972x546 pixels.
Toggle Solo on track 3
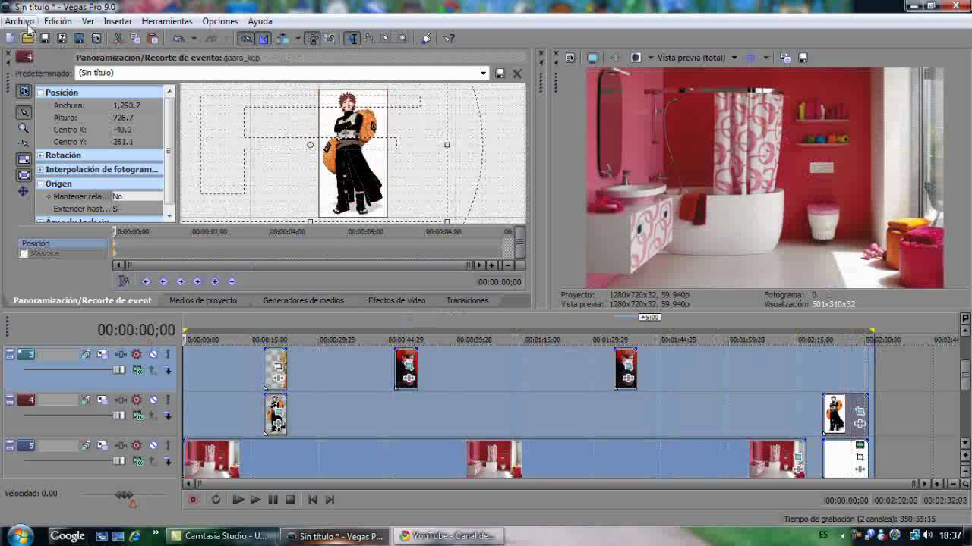pos(168,354)
